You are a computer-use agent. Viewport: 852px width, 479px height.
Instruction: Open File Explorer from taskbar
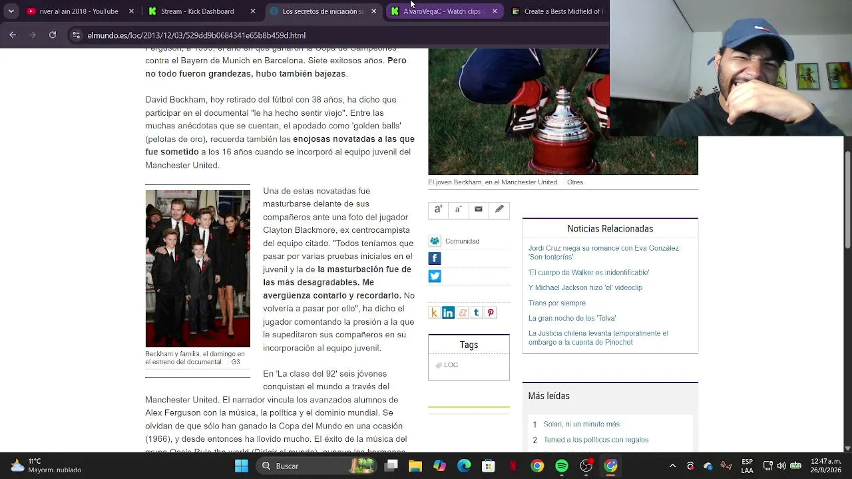415,466
